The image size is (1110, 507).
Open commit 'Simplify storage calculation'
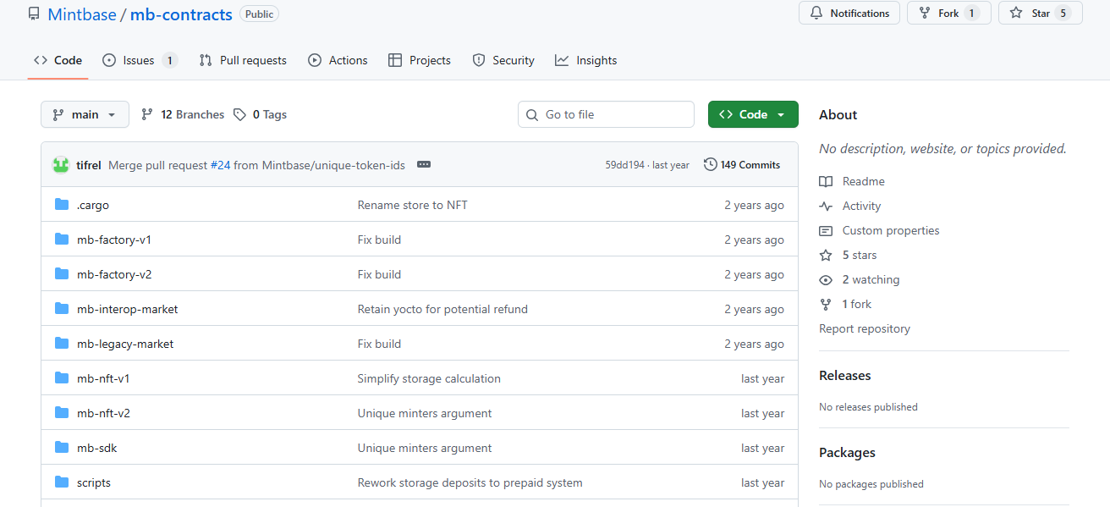coord(429,378)
